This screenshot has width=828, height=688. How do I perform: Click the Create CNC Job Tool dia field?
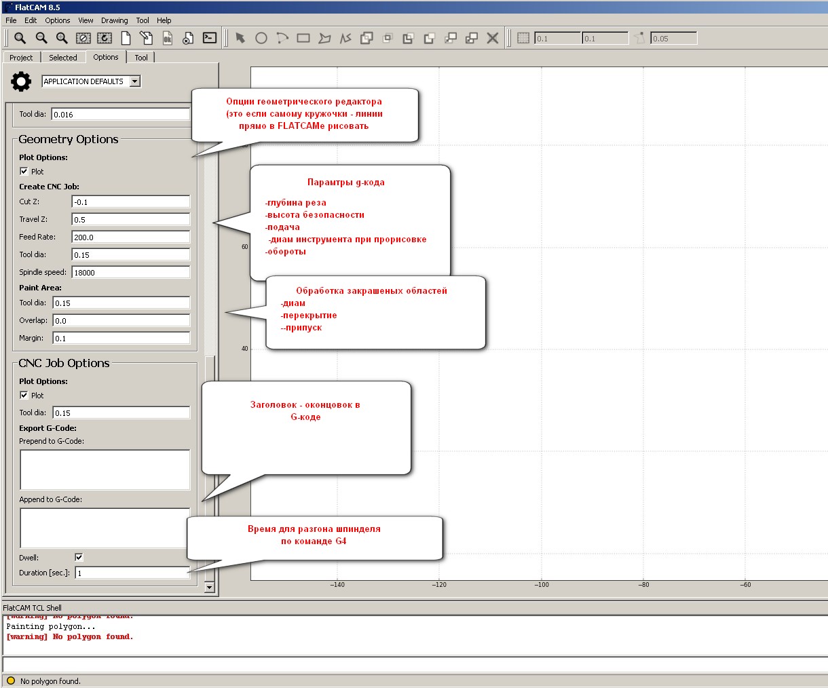[x=131, y=254]
